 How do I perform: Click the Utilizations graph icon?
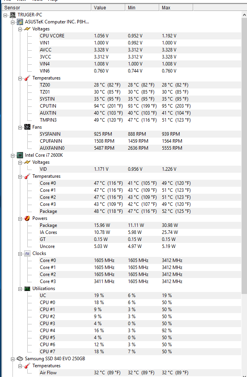pyautogui.click(x=27, y=289)
